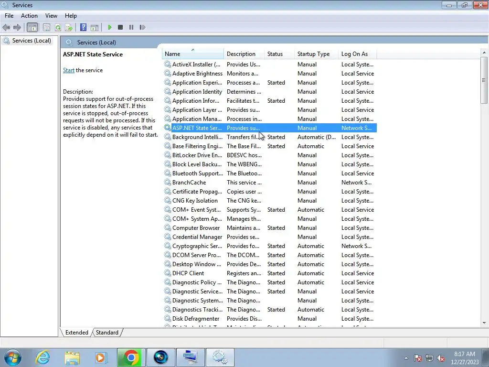Open the Help toolbar icon
The height and width of the screenshot is (367, 489).
pyautogui.click(x=83, y=27)
